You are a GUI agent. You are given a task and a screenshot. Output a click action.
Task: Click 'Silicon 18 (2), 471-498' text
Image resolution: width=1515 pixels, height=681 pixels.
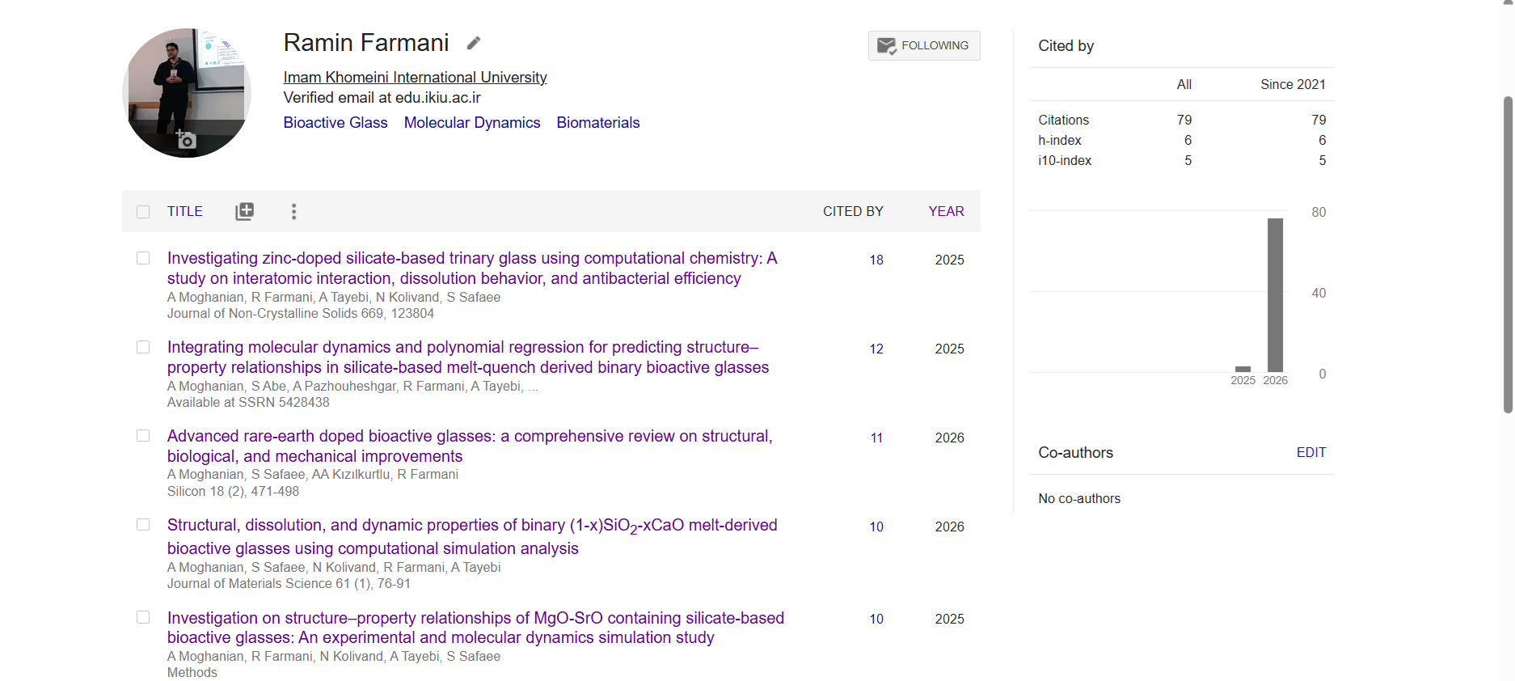[233, 491]
